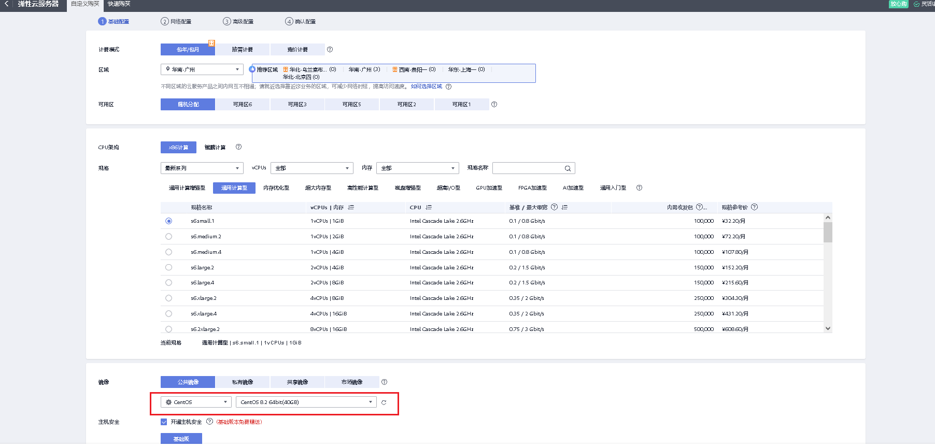Switch to the 私有镜像 image tab
Viewport: 935px width, 447px height.
[x=242, y=382]
